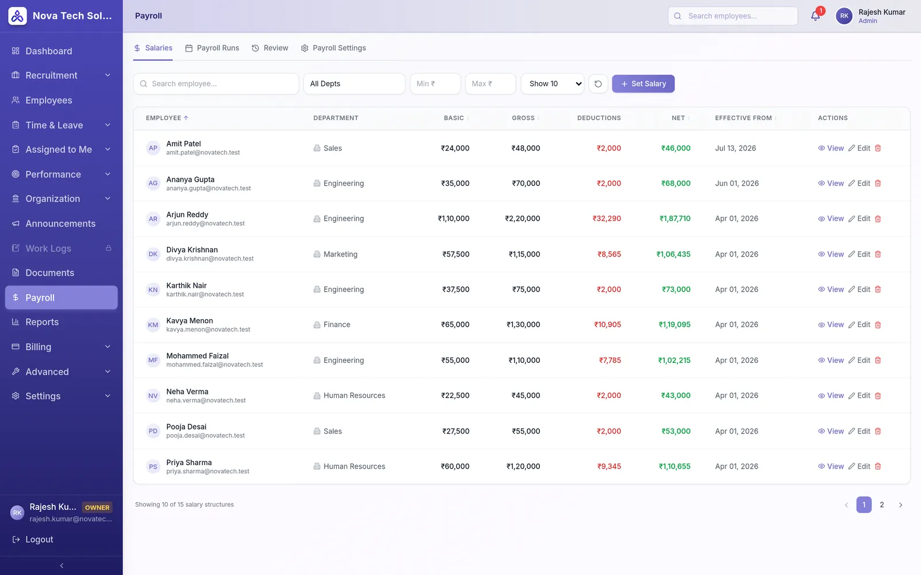
Task: Click trash icon for Priya Sharma
Action: pos(878,466)
